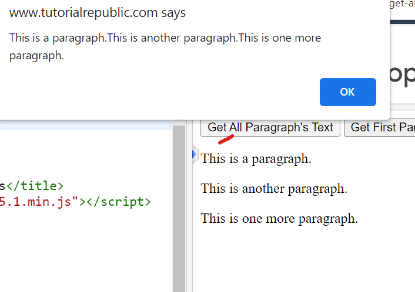Click the blue splitter arrow between panes

click(195, 154)
